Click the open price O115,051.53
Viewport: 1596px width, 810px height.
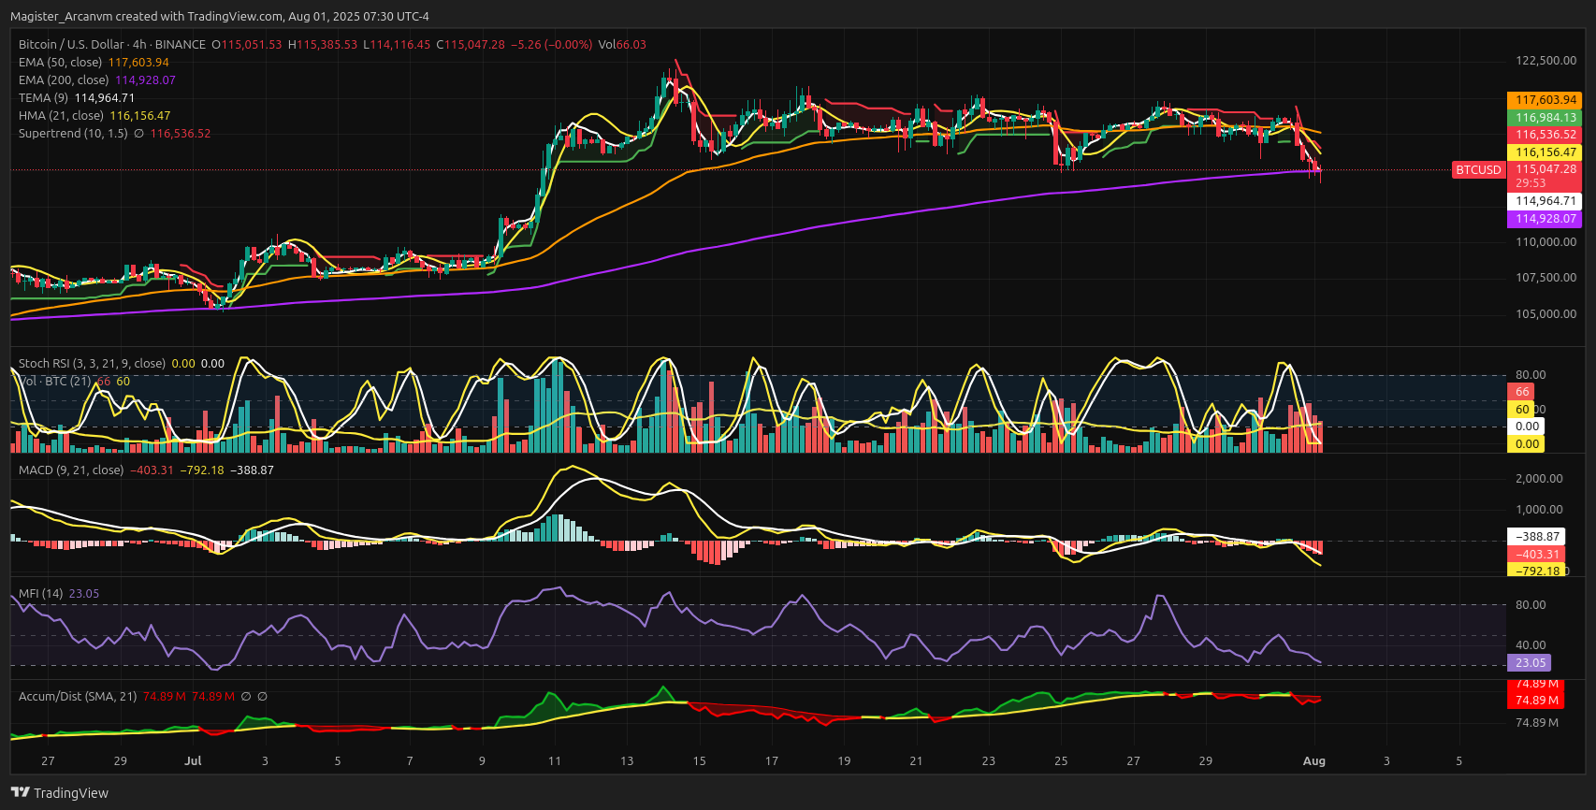(x=247, y=44)
